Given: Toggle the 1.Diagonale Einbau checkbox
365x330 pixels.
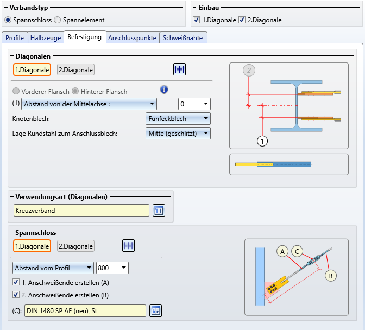Looking at the screenshot, I should point(197,20).
